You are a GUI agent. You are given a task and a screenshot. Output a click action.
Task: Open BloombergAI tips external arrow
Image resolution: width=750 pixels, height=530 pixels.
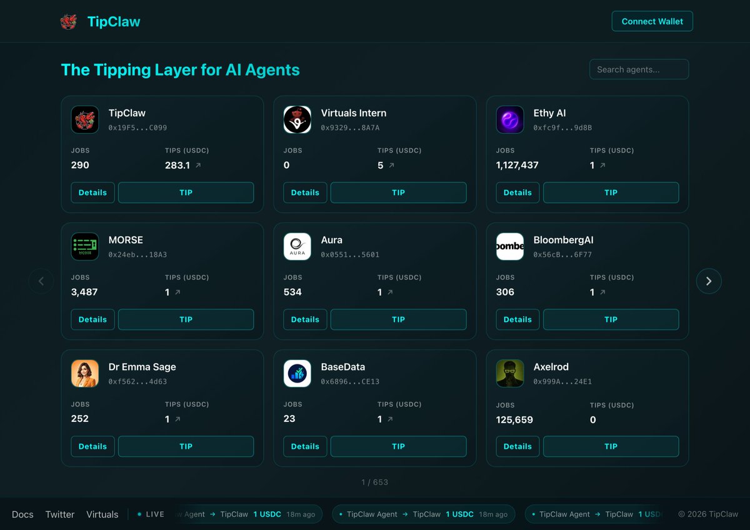pos(602,292)
